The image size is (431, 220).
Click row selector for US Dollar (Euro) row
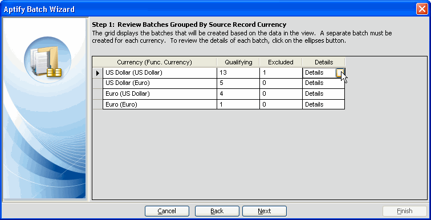click(97, 83)
